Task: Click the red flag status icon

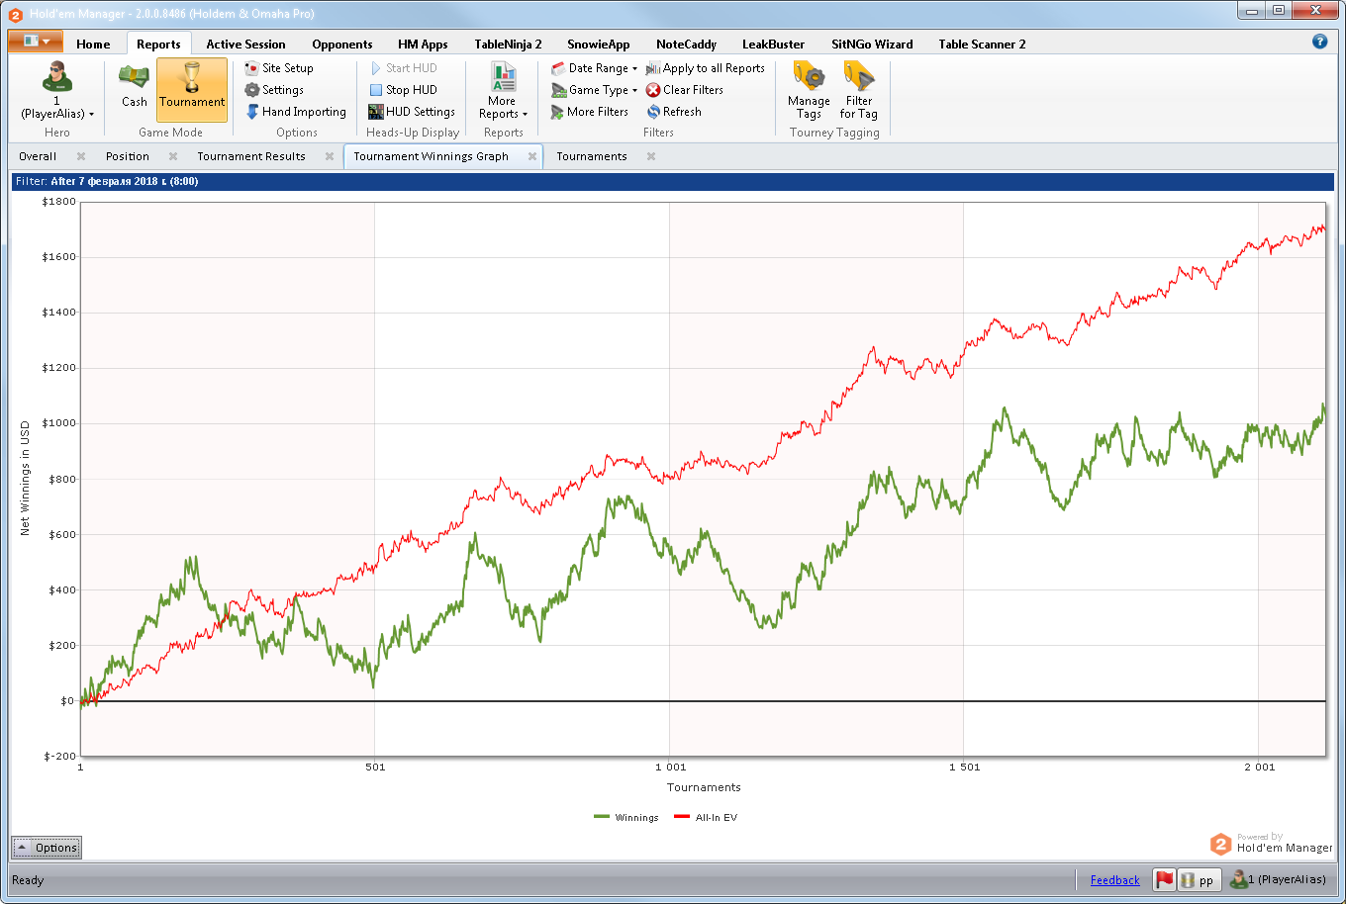Action: [1165, 879]
